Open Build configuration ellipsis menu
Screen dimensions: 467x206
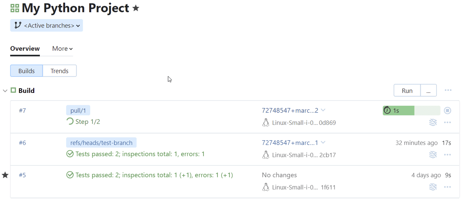[x=448, y=90]
